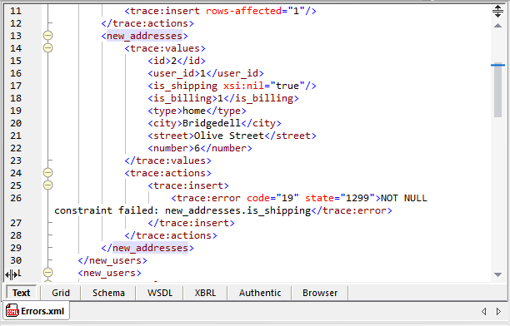The width and height of the screenshot is (510, 326).
Task: Click the closing new_addresses tag
Action: pos(147,248)
